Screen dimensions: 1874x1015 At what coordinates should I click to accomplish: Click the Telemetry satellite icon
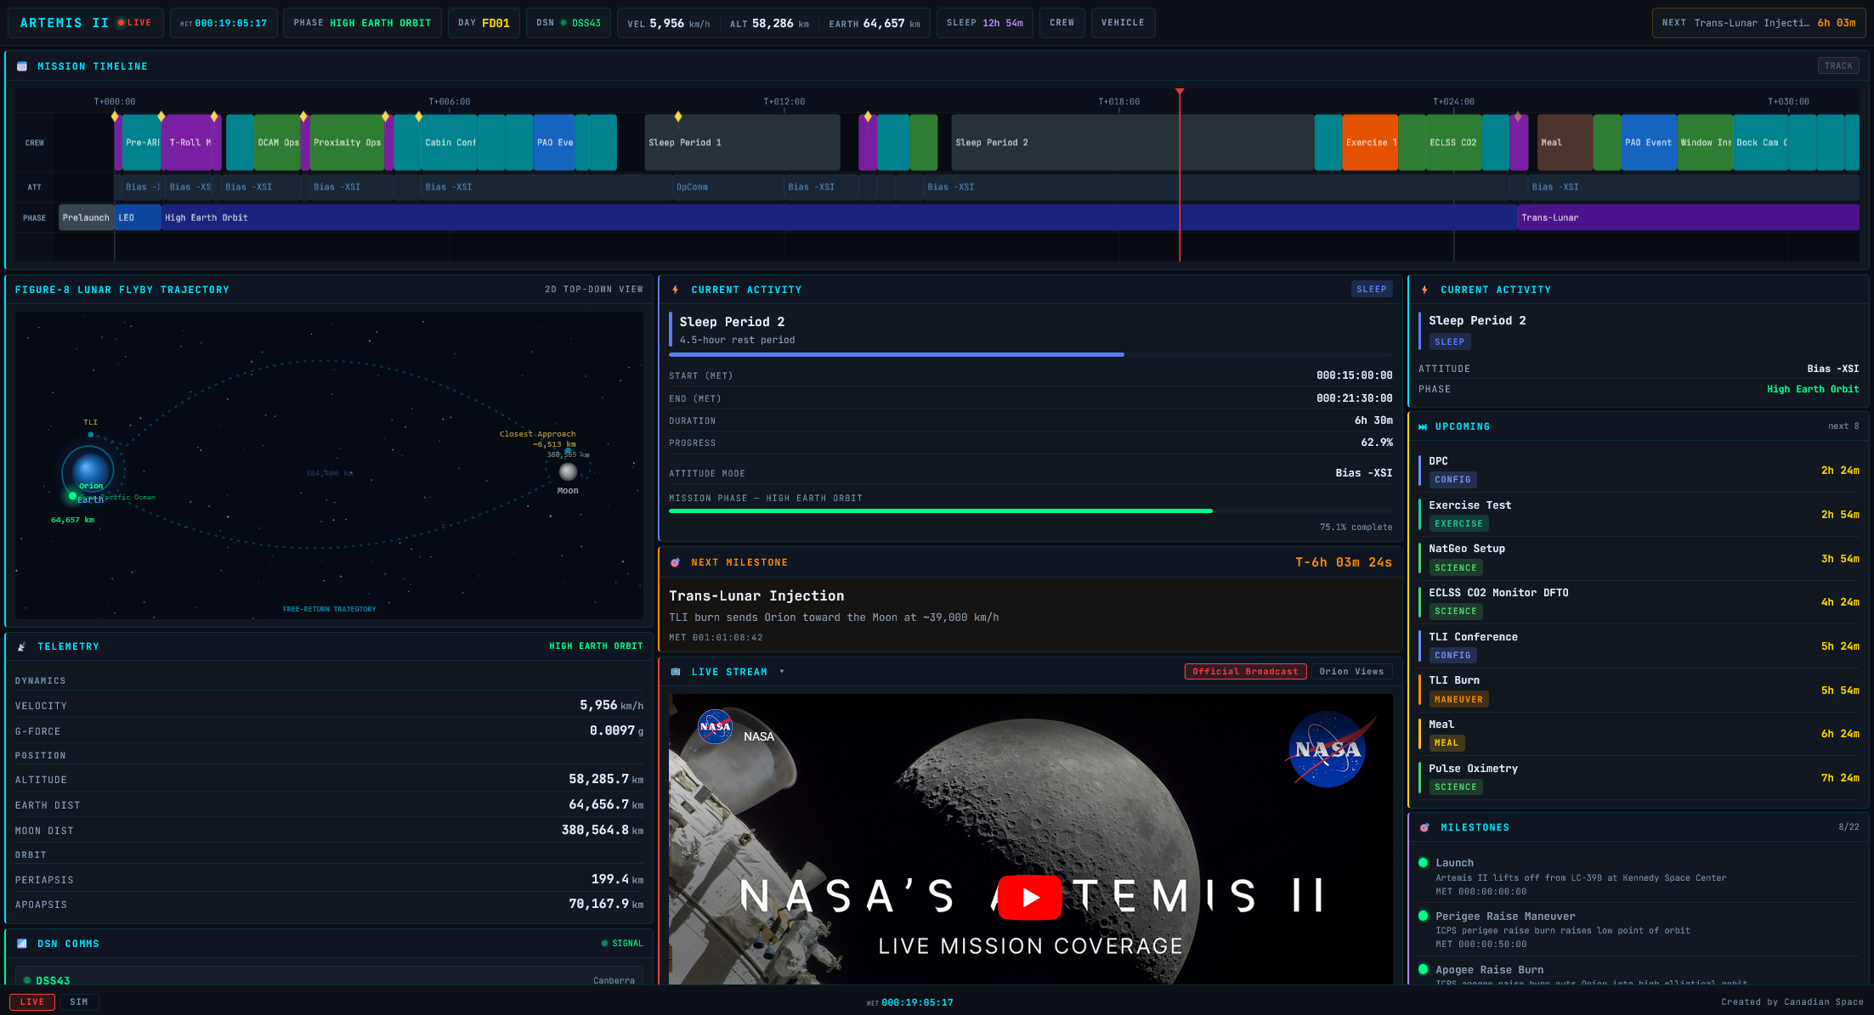point(22,647)
